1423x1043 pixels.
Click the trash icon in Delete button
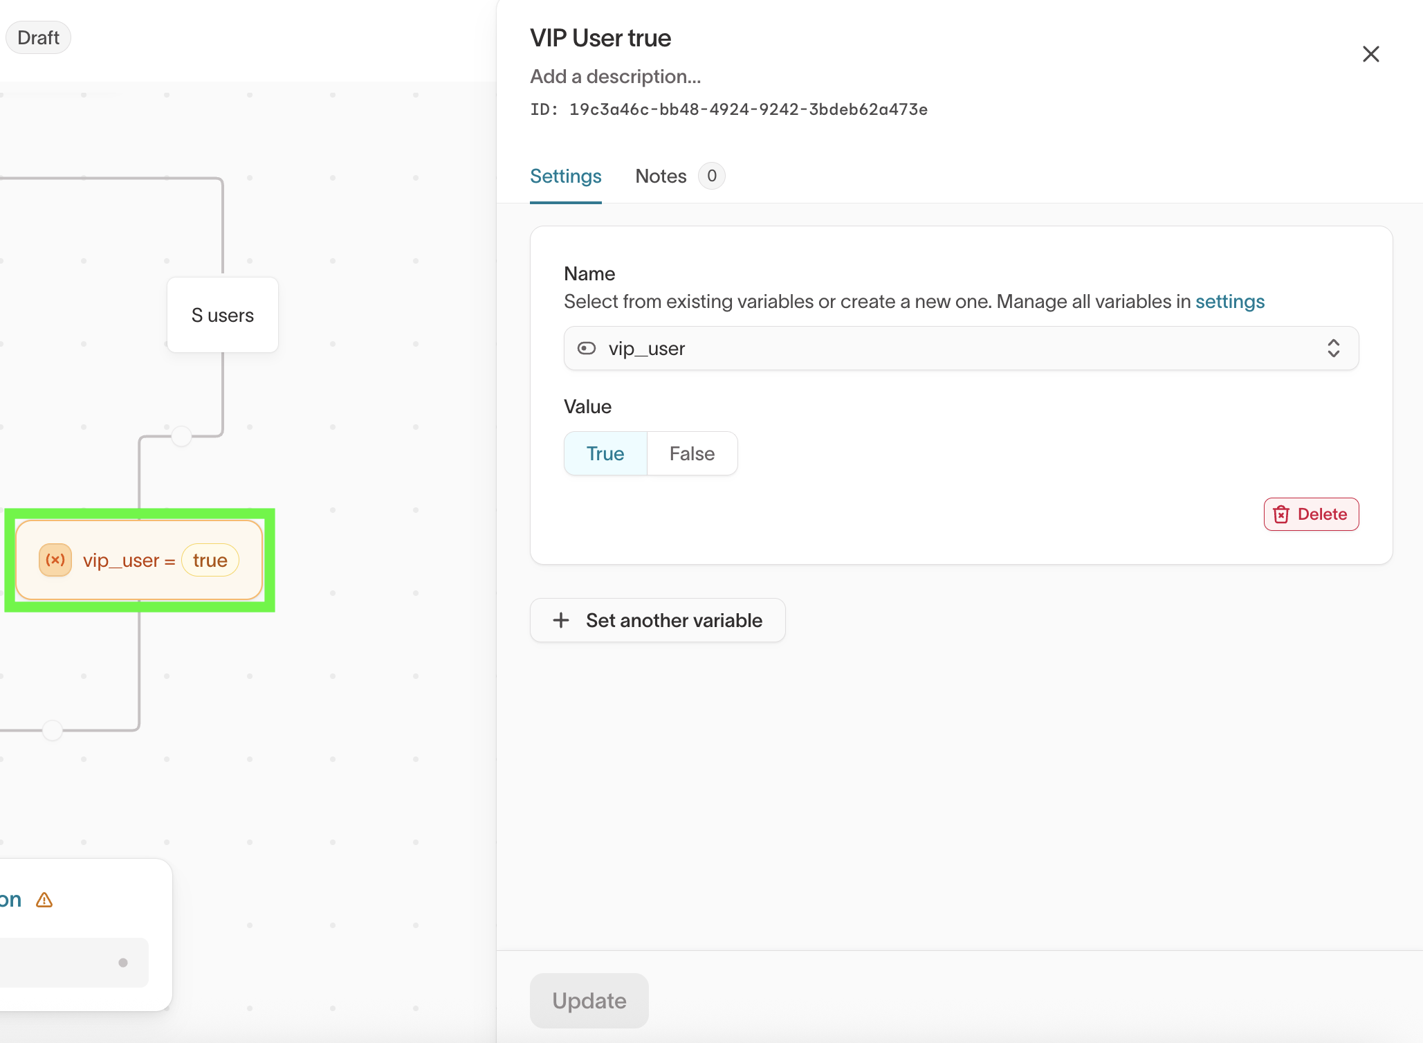pos(1281,514)
